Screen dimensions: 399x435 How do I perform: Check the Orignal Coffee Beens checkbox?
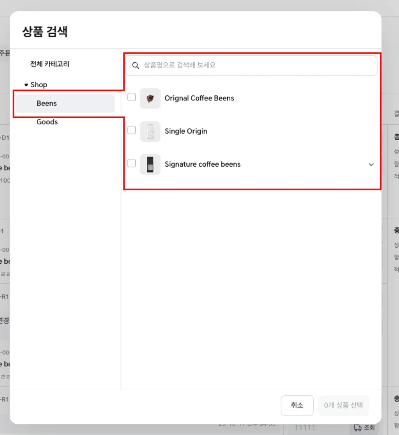131,97
